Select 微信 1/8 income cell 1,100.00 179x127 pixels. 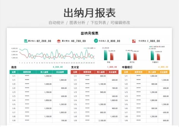(x=44, y=117)
